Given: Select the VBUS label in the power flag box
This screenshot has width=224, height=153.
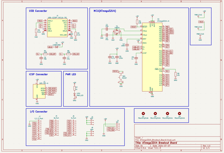Looking at the screenshot, I should pyautogui.click(x=201, y=22).
